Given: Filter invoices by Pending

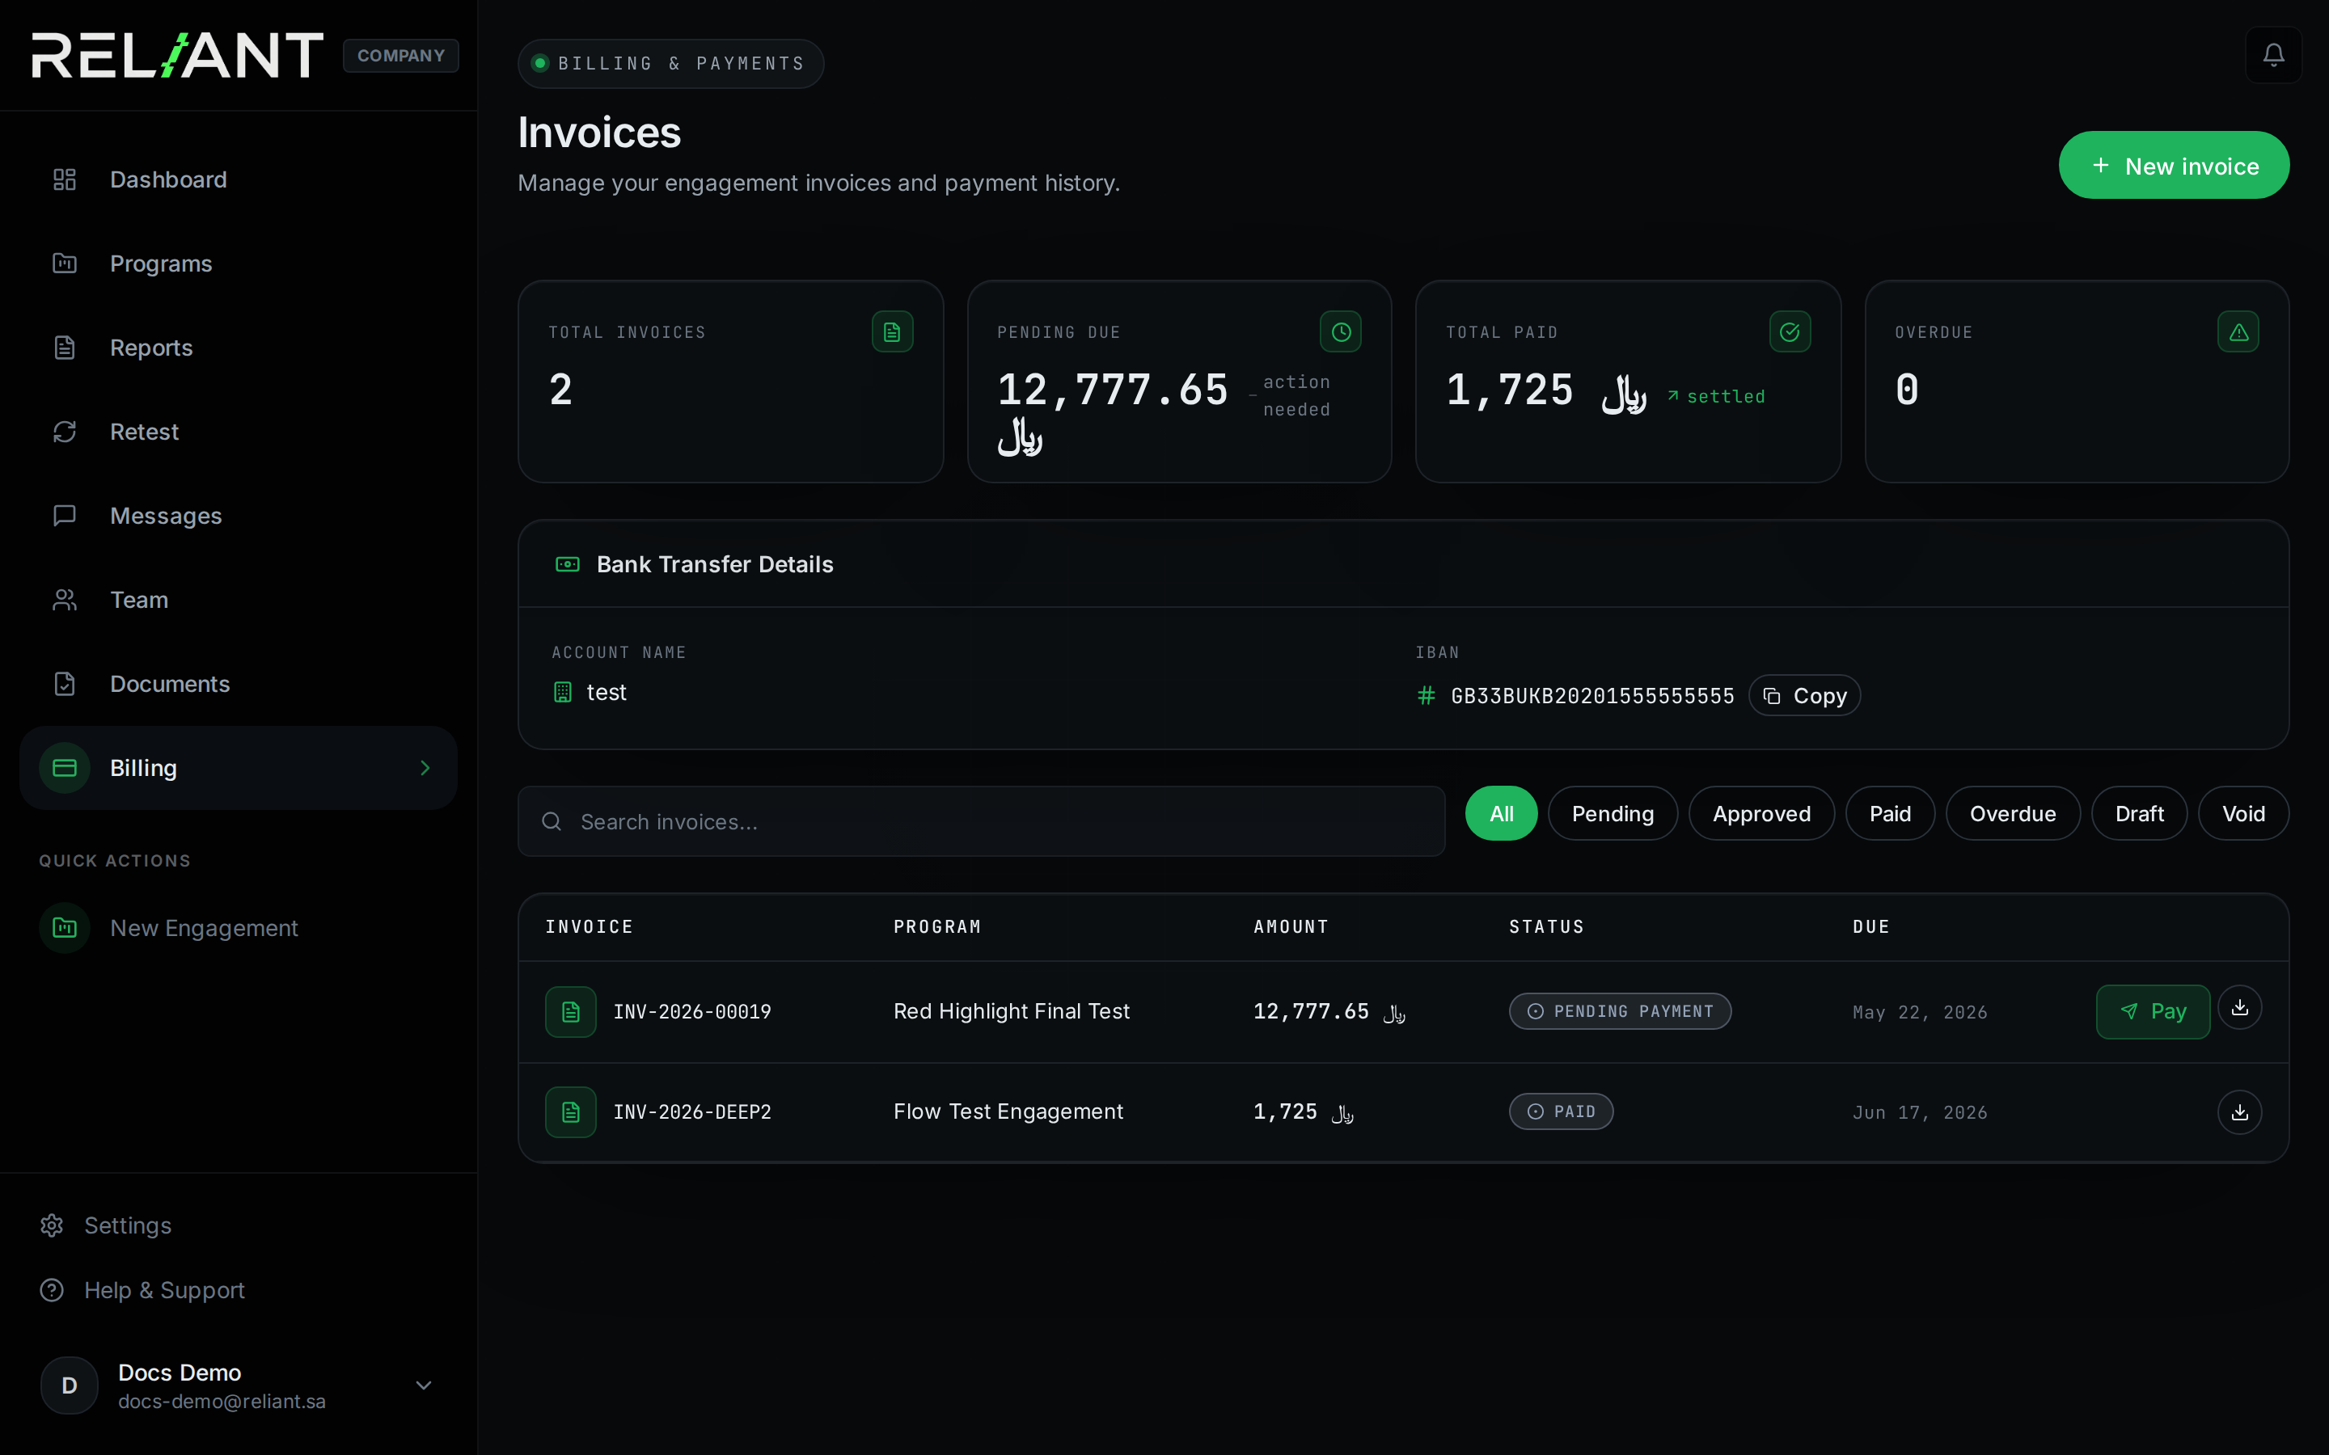Looking at the screenshot, I should (1612, 813).
